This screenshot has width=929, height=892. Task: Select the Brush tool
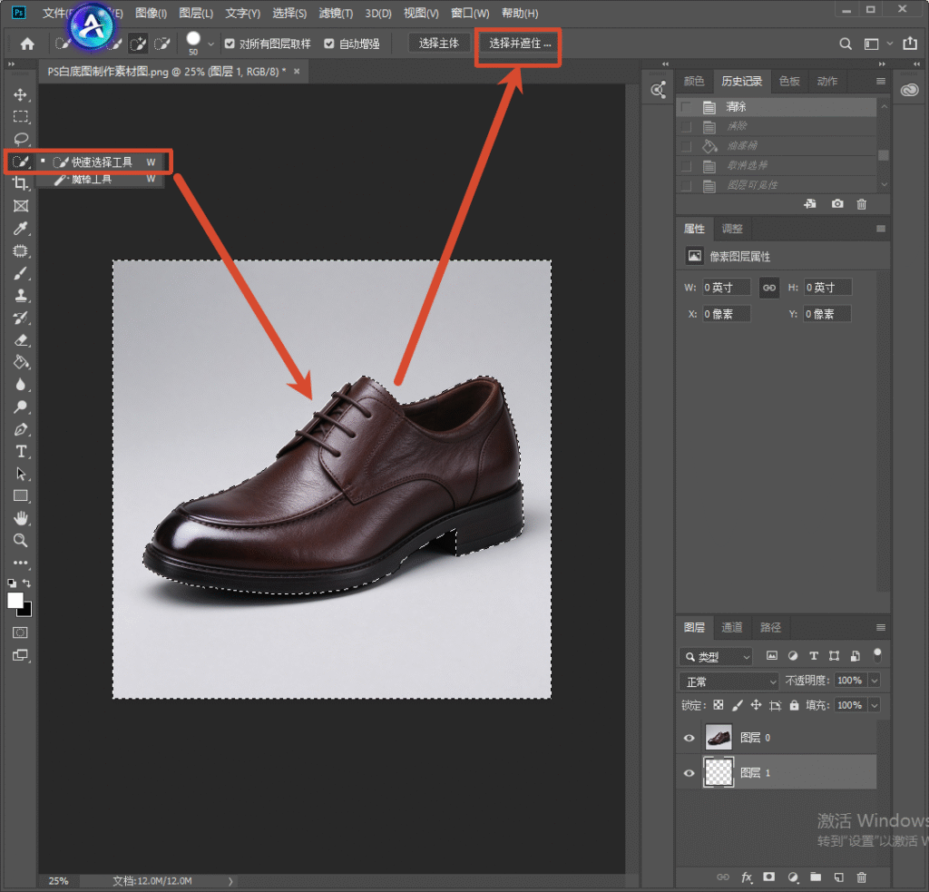tap(21, 273)
